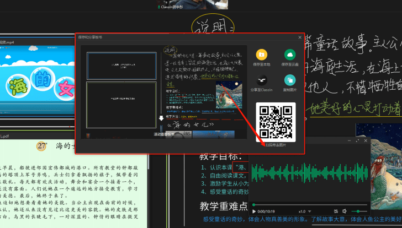Screen dimensions: 402x228
Task: Close the audio player window
Action: coord(366,140)
